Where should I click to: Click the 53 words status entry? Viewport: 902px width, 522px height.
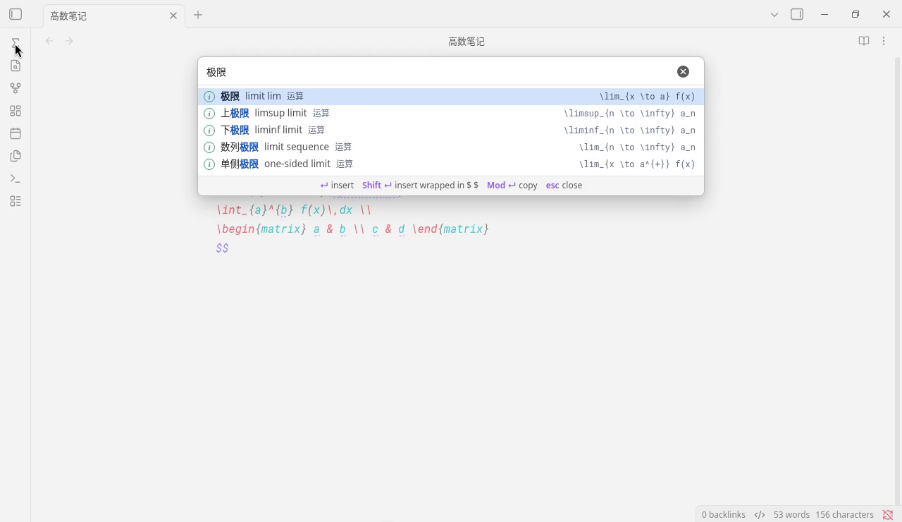(791, 514)
